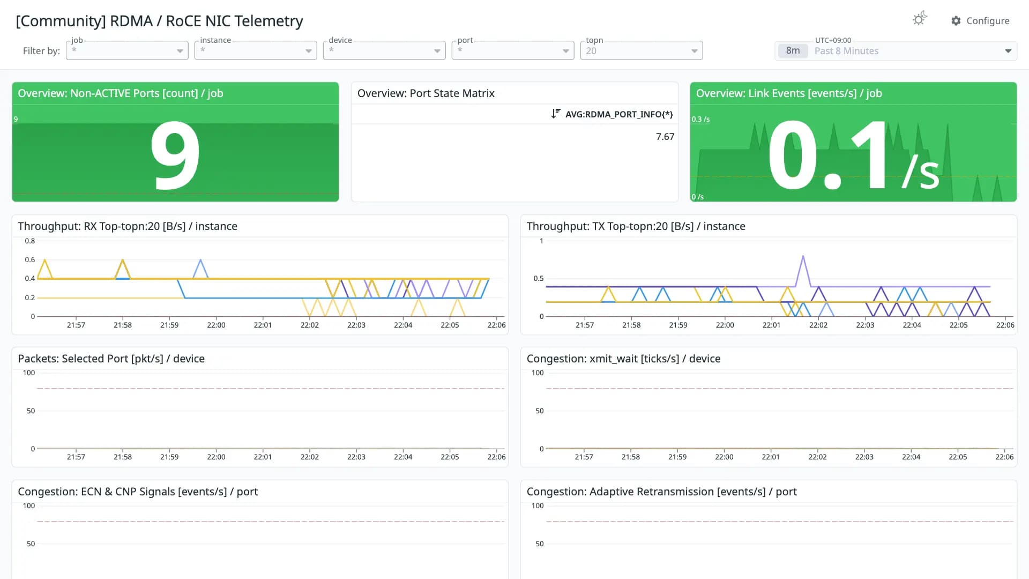Click the large 9 count value
Image resolution: width=1029 pixels, height=579 pixels.
coord(175,155)
